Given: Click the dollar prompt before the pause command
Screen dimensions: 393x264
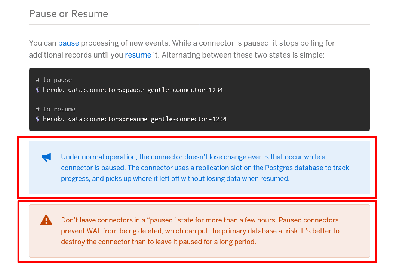Looking at the screenshot, I should click(37, 90).
